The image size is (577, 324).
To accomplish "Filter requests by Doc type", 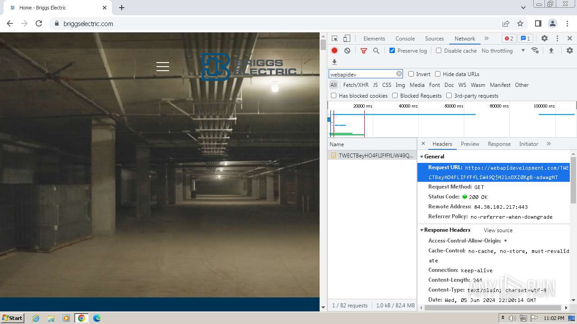I will (449, 85).
